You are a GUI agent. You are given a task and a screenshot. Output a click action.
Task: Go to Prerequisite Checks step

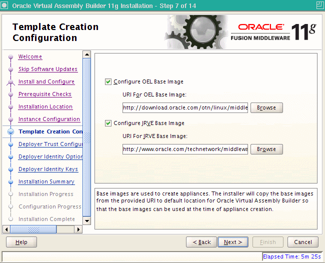coord(45,94)
